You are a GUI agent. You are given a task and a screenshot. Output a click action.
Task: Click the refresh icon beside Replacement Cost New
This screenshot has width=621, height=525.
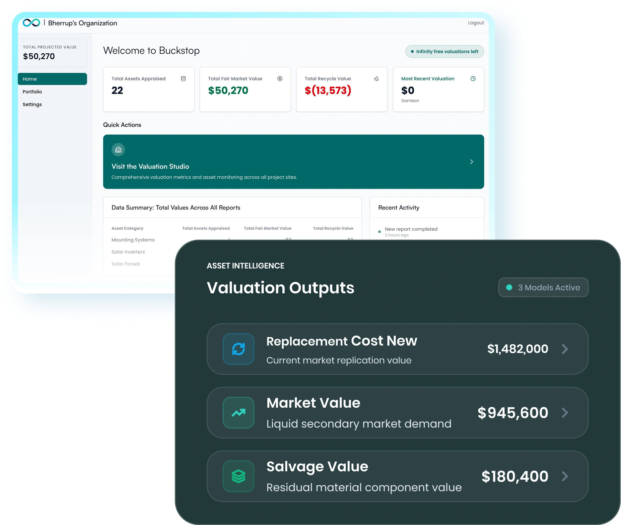pyautogui.click(x=239, y=349)
